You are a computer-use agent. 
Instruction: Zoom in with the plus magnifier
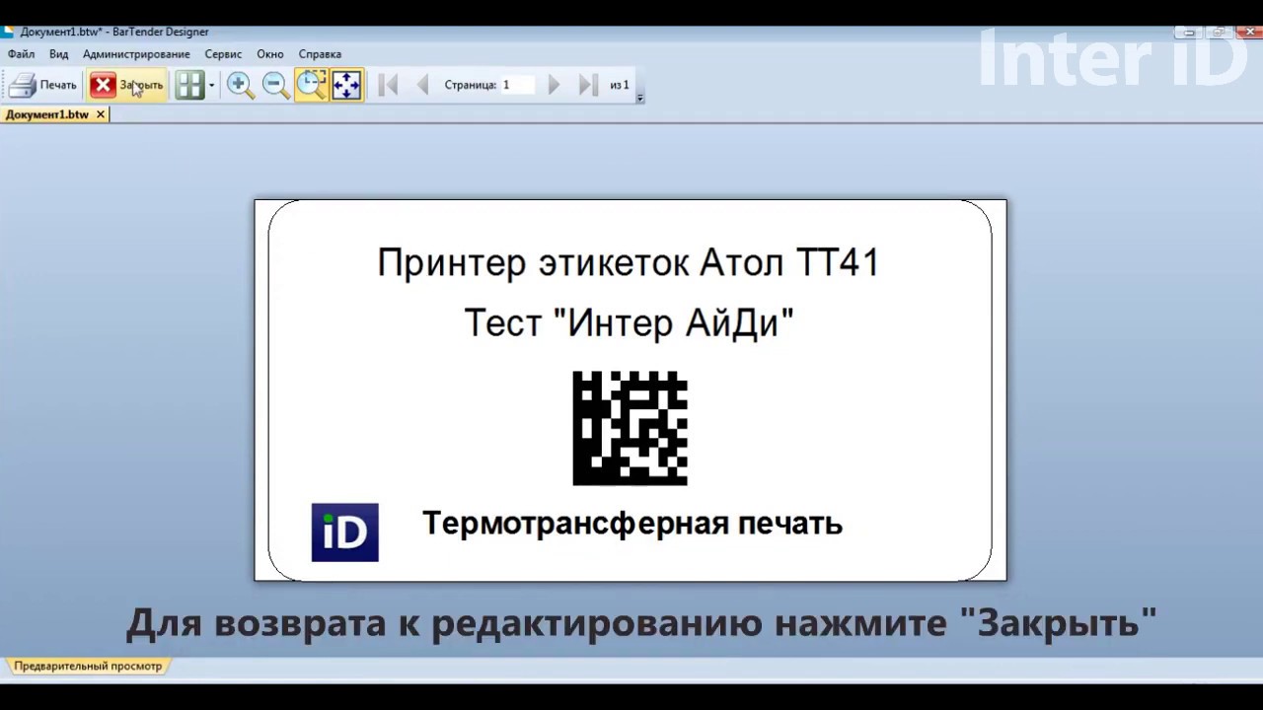point(240,85)
